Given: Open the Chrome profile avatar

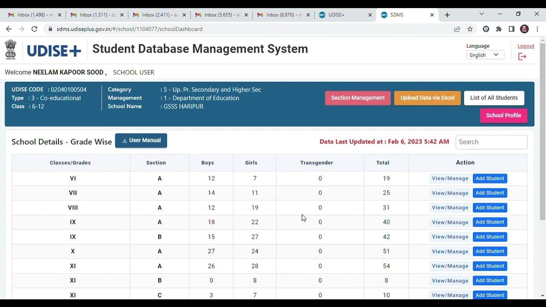Looking at the screenshot, I should click(525, 29).
